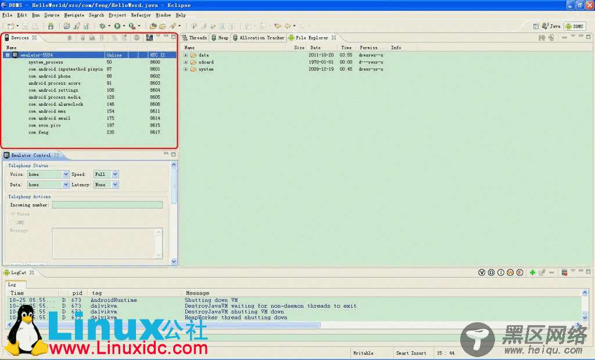
Task: Click the LogCat horizontal scrollbar thumb
Action: coord(167,325)
